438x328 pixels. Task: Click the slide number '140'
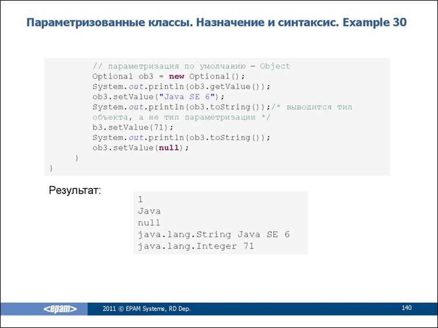(x=406, y=308)
